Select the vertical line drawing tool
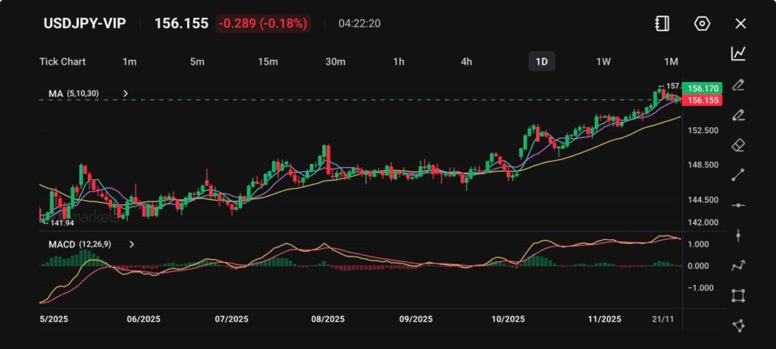The height and width of the screenshot is (349, 776). (x=738, y=235)
